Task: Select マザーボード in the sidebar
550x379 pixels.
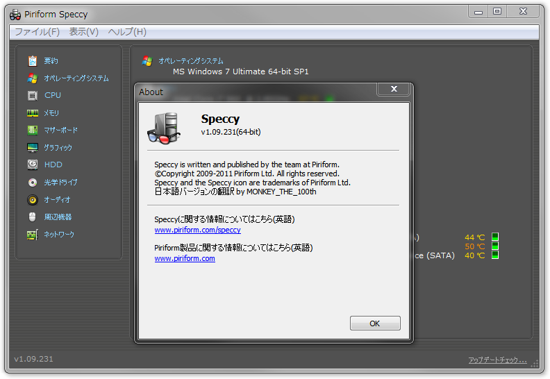Action: (60, 130)
